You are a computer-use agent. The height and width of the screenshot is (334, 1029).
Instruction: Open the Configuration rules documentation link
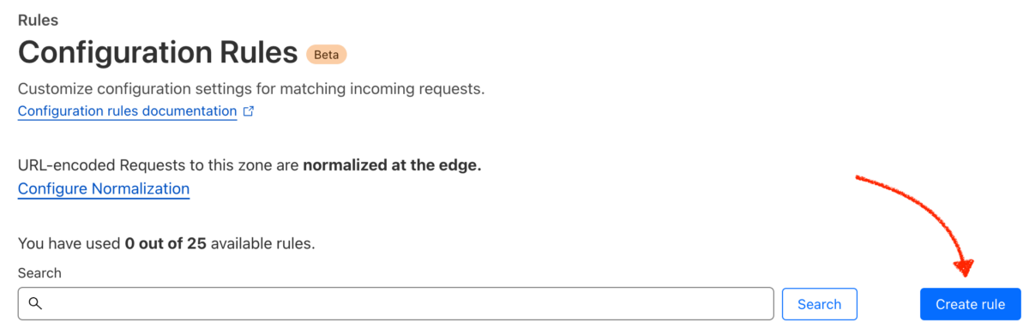[x=127, y=111]
